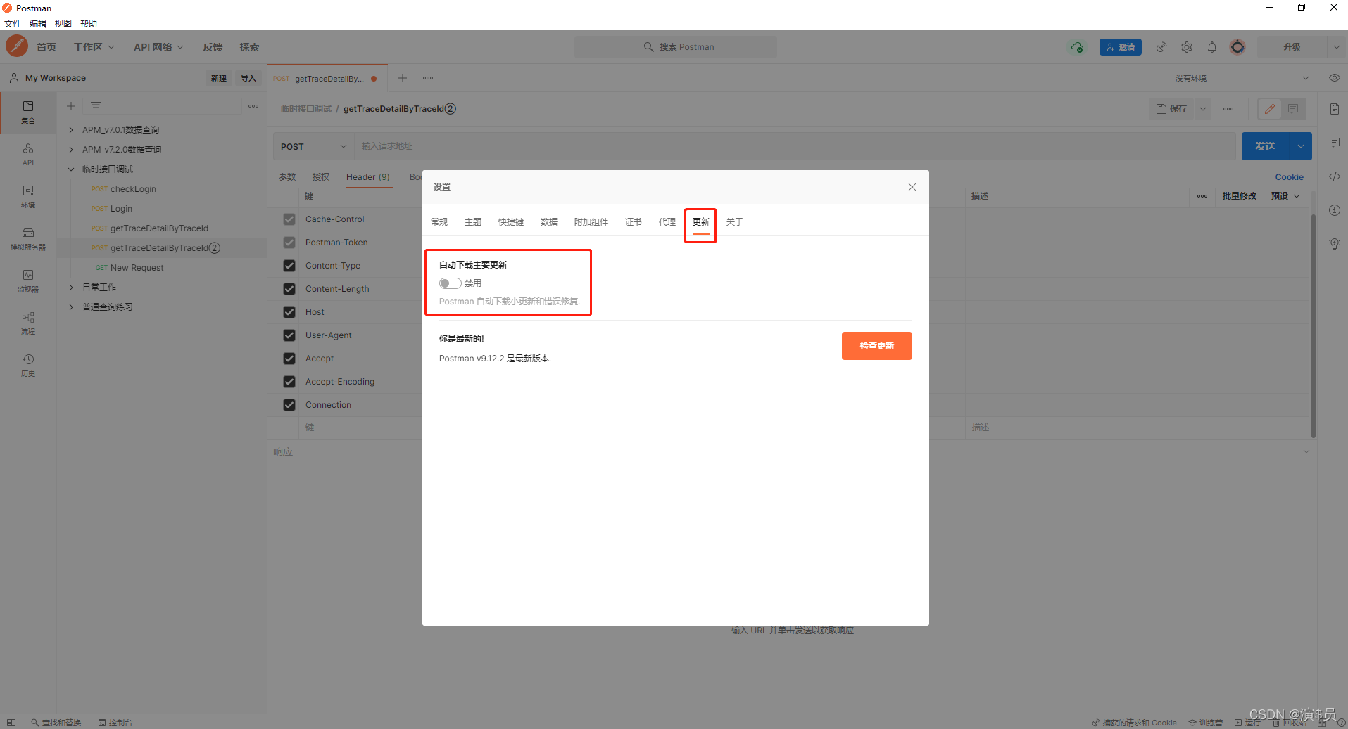The image size is (1348, 729).
Task: Expand the APM_v7.0.1 data query collection
Action: [71, 130]
